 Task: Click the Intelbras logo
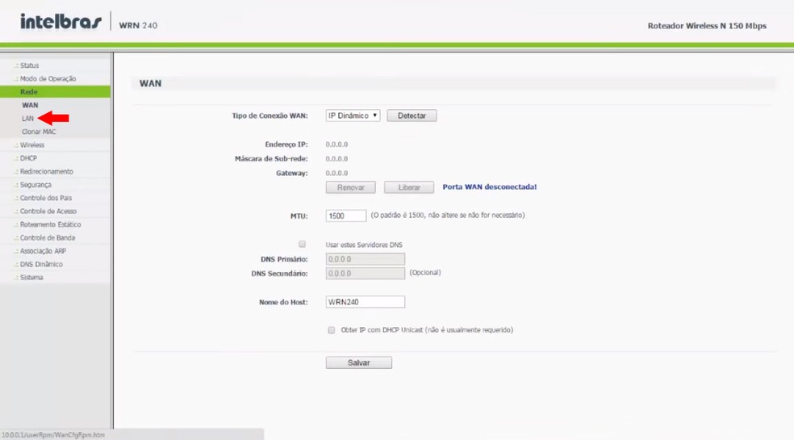click(61, 22)
